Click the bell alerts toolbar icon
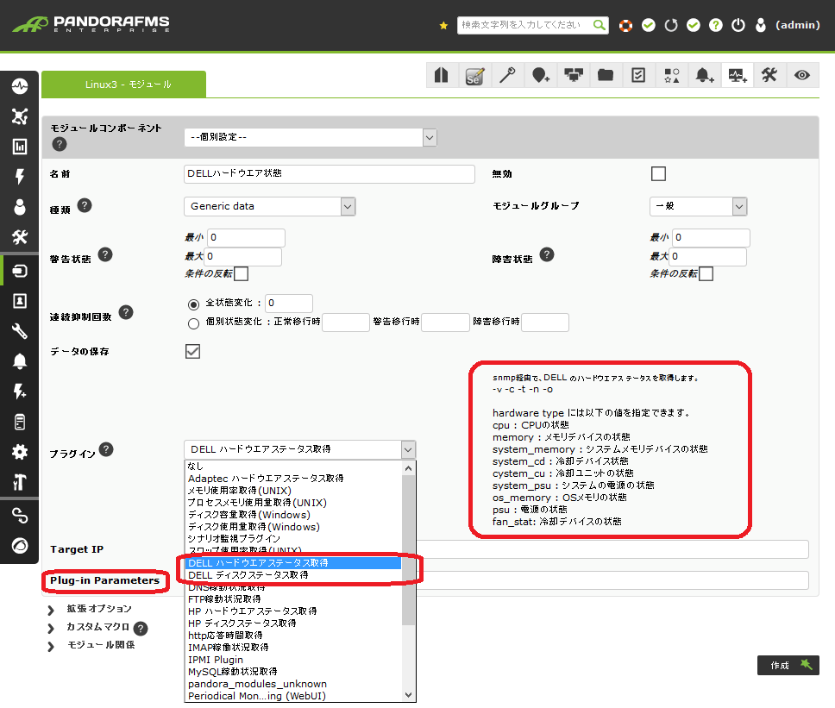835x708 pixels. (x=704, y=75)
